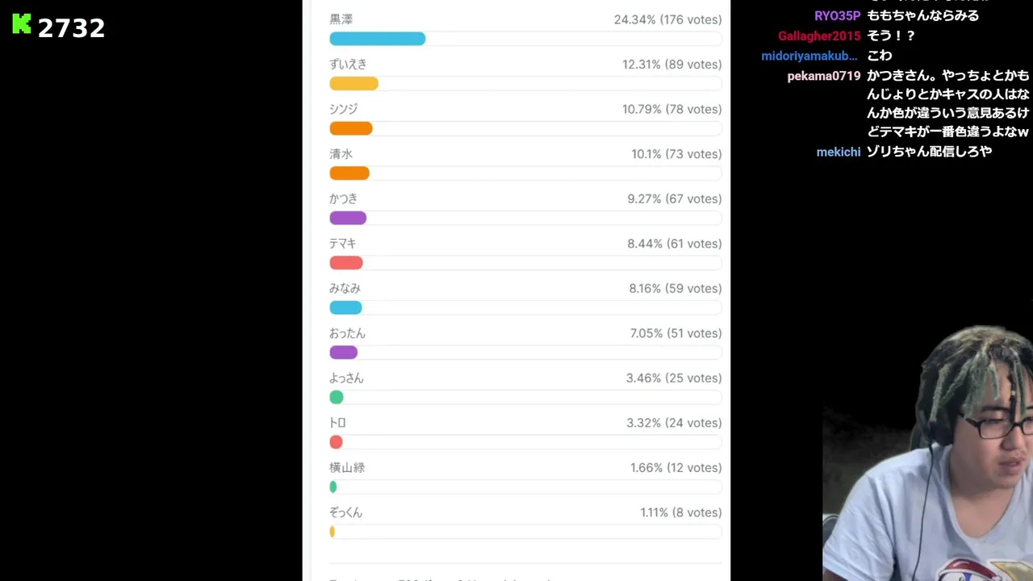This screenshot has width=1033, height=581.
Task: Click the yellow ずいえき poll bar
Action: pyautogui.click(x=353, y=84)
